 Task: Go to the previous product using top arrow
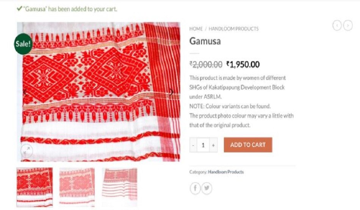337,25
